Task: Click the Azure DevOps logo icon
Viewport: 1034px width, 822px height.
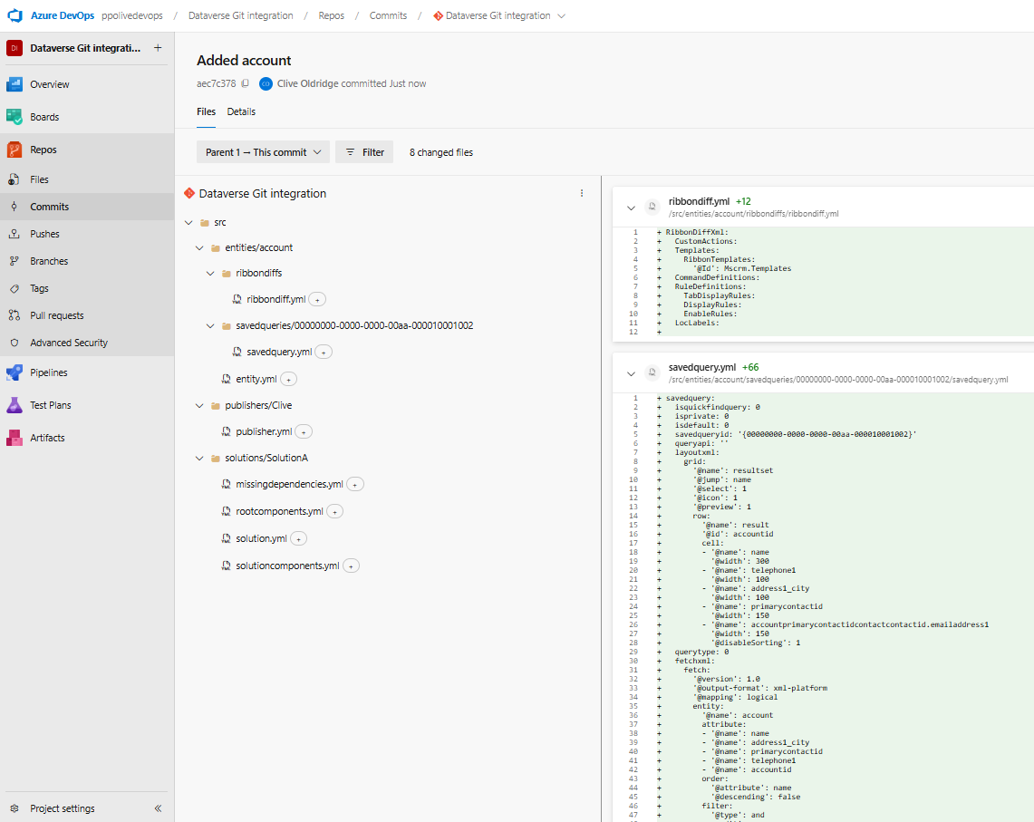Action: click(14, 15)
